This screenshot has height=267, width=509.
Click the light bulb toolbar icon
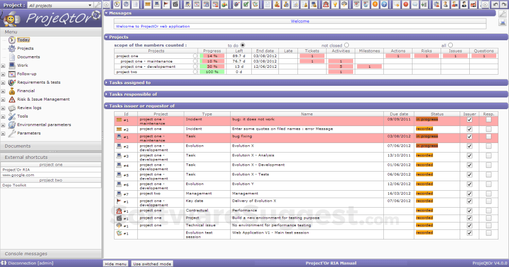coord(335,4)
